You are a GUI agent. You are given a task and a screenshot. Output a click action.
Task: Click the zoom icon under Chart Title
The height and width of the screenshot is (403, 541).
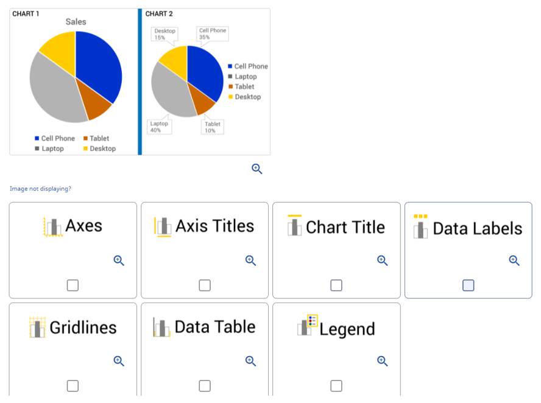point(382,260)
